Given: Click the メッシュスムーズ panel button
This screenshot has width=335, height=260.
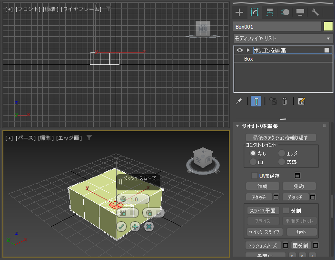Looking at the screenshot, I should coord(263,245).
